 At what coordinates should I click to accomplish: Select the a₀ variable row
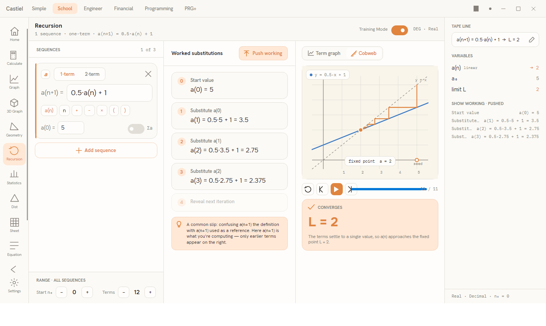pyautogui.click(x=495, y=78)
